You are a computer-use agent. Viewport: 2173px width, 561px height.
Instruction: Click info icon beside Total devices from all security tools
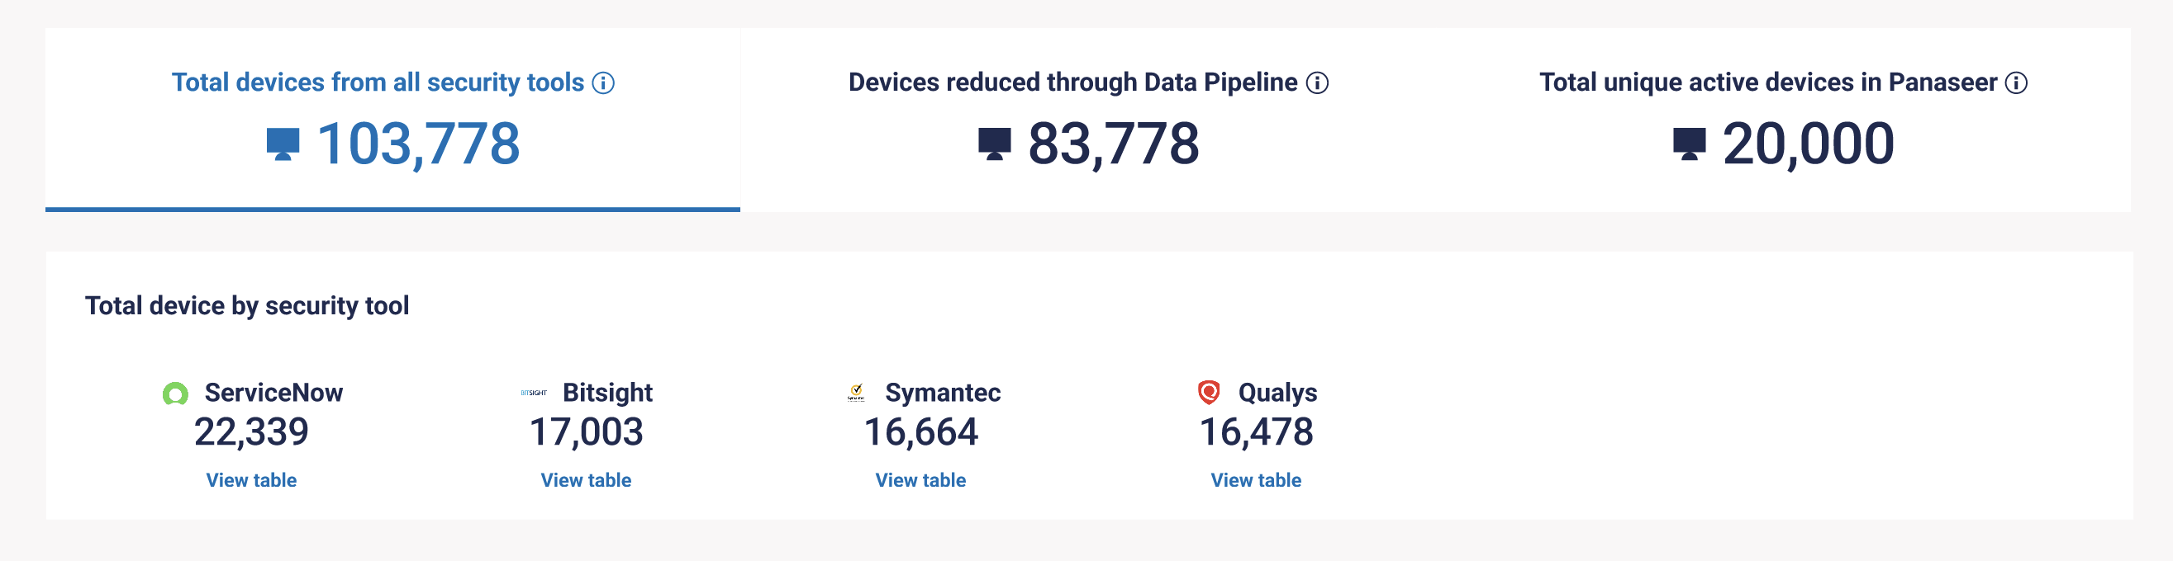603,82
